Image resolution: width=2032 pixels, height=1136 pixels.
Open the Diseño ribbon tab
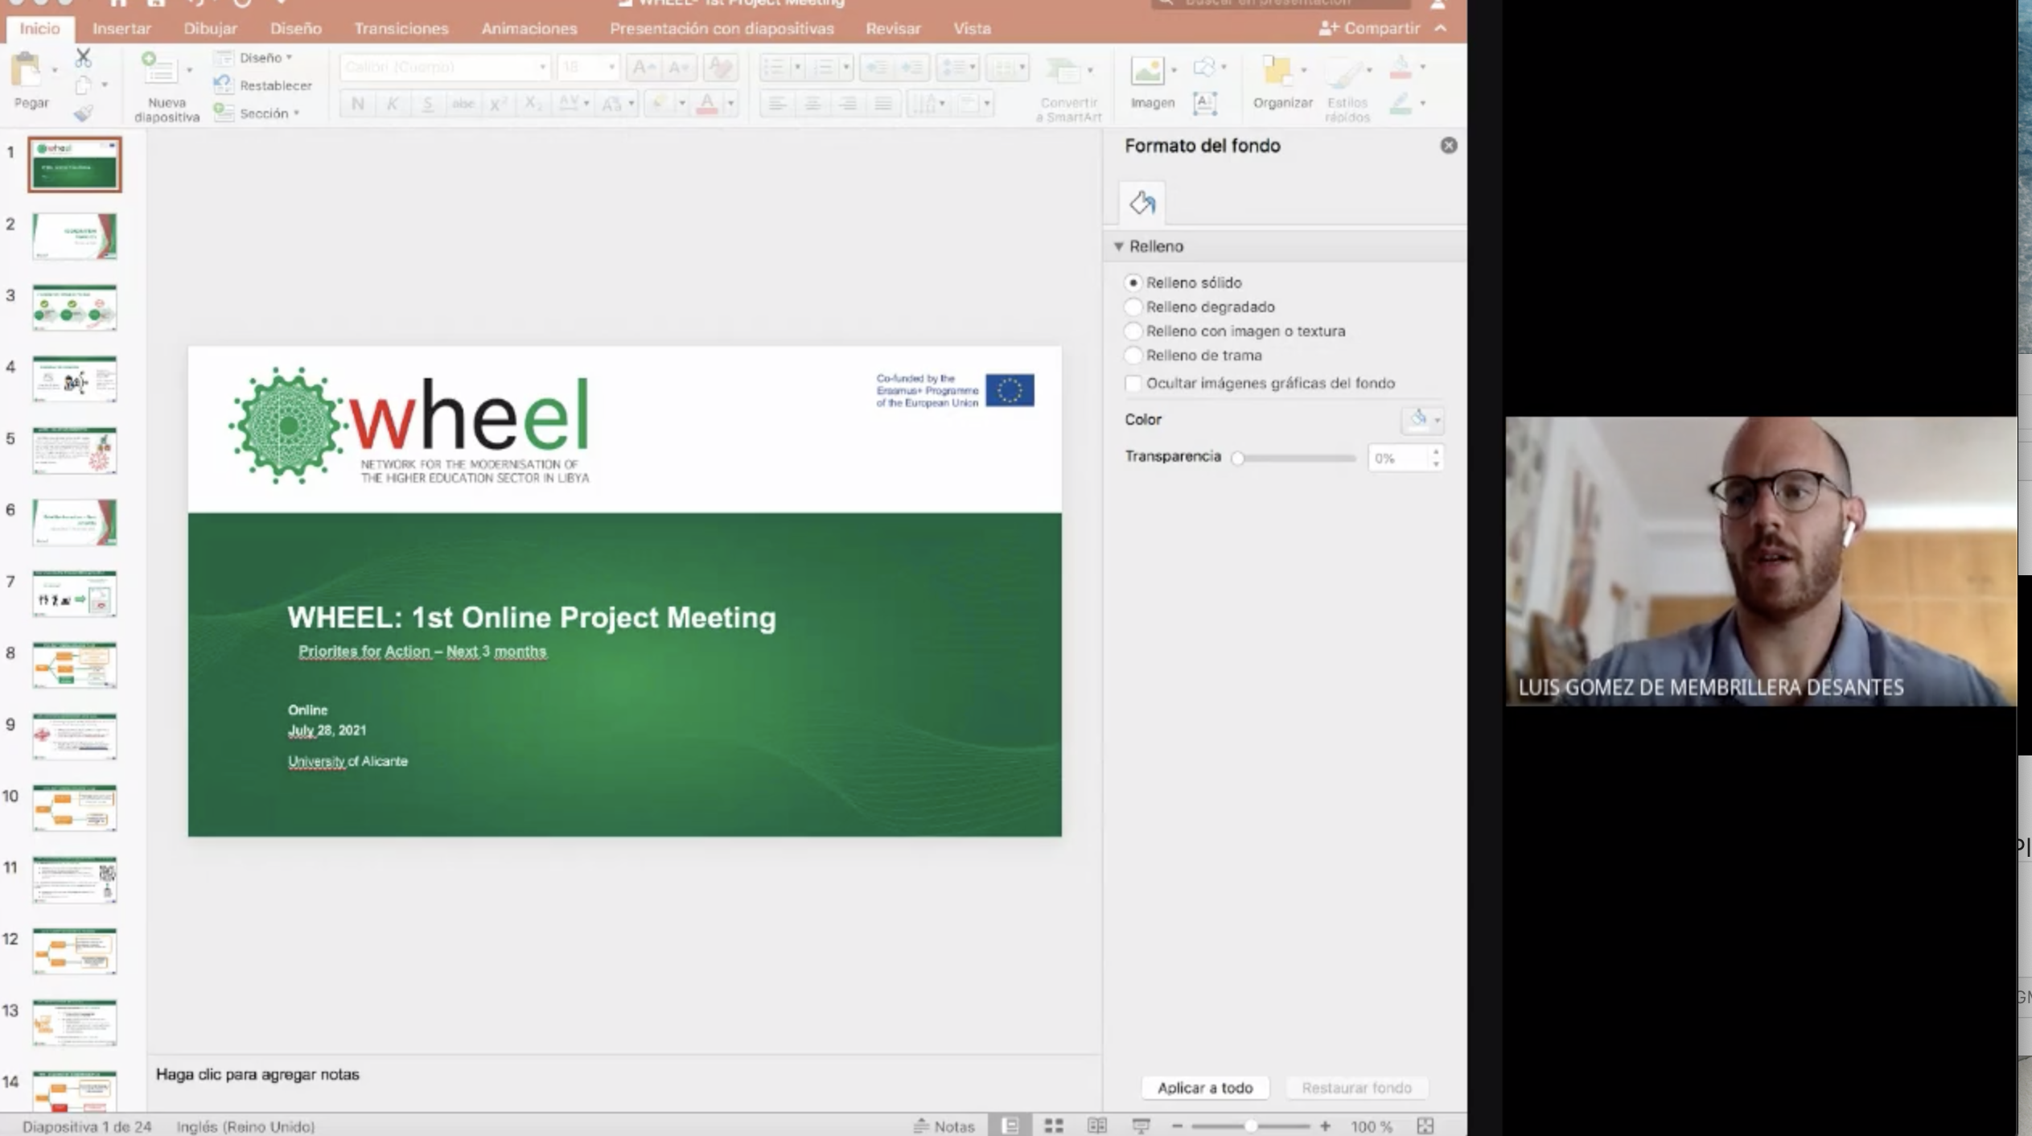coord(295,28)
